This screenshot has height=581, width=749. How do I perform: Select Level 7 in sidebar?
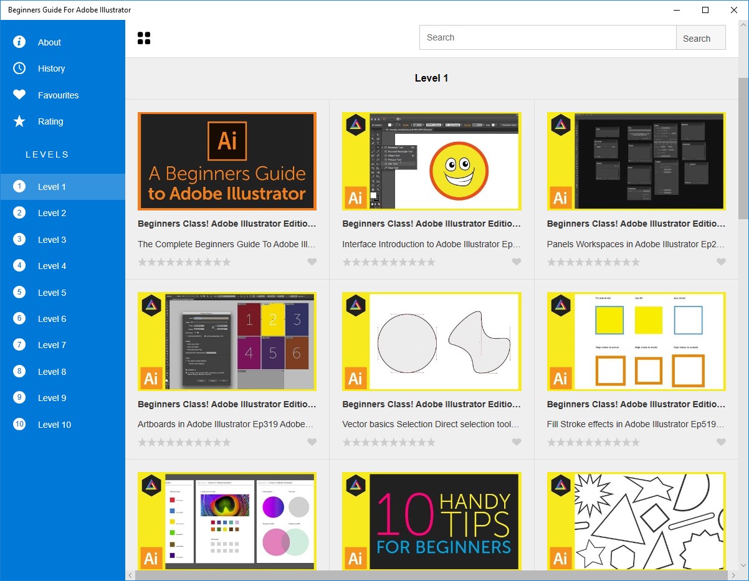[x=62, y=344]
